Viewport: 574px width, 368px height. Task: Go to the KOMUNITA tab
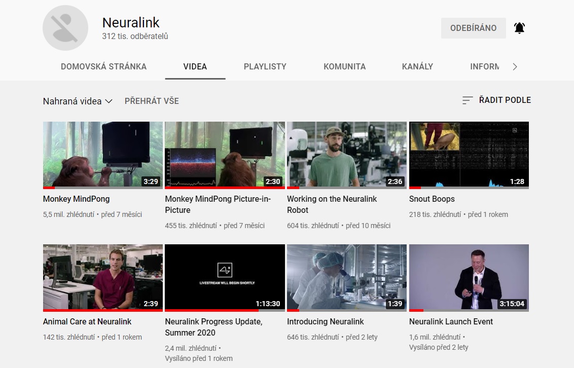point(344,66)
